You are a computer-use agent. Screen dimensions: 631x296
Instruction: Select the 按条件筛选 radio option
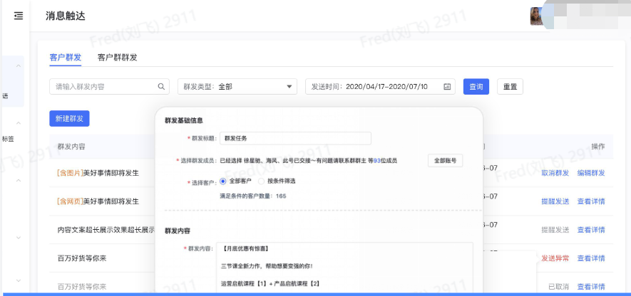262,181
